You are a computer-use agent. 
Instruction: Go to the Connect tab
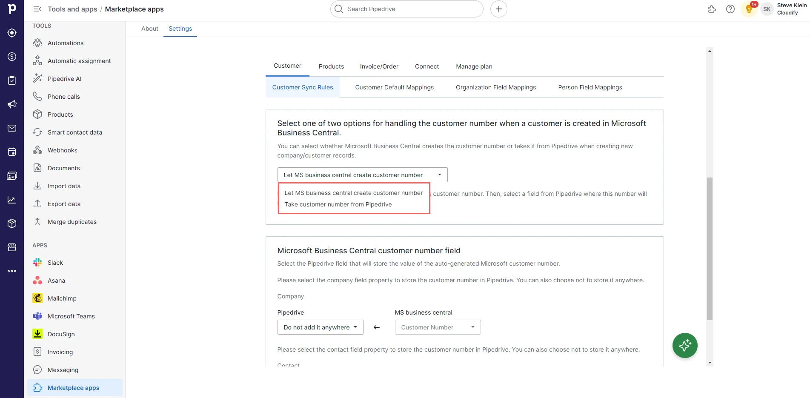(427, 66)
